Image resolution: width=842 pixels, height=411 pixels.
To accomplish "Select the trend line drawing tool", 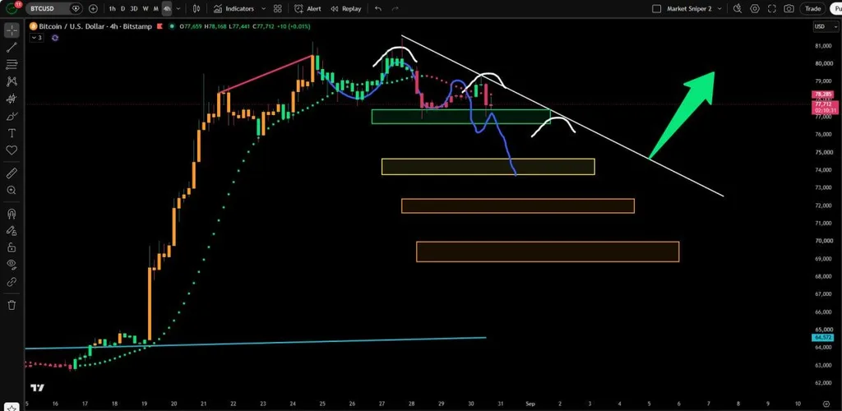I will click(12, 47).
